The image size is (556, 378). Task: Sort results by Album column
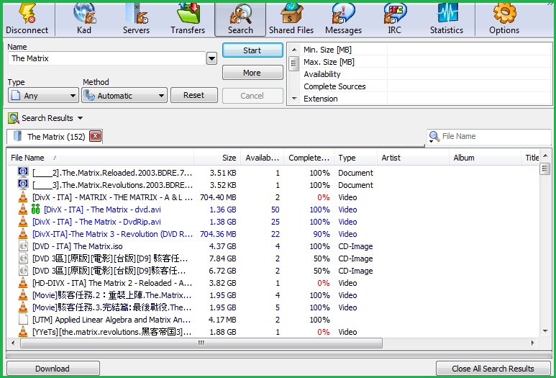(x=485, y=158)
